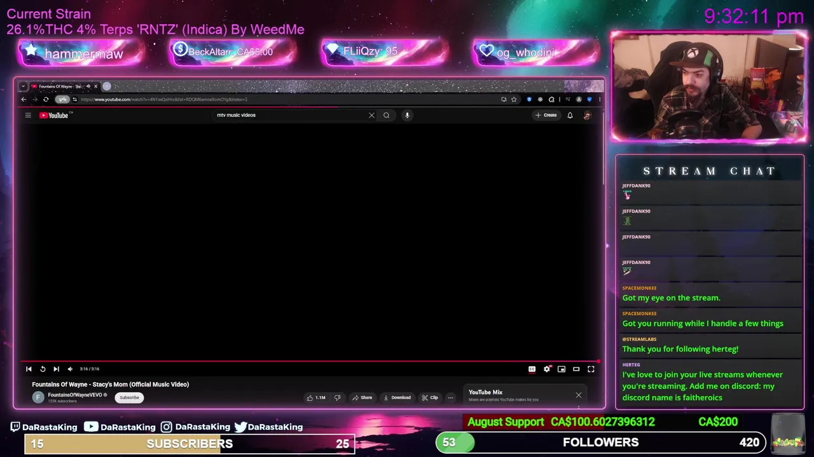The image size is (814, 457).
Task: Open the YouTube account avatar menu
Action: (x=587, y=115)
